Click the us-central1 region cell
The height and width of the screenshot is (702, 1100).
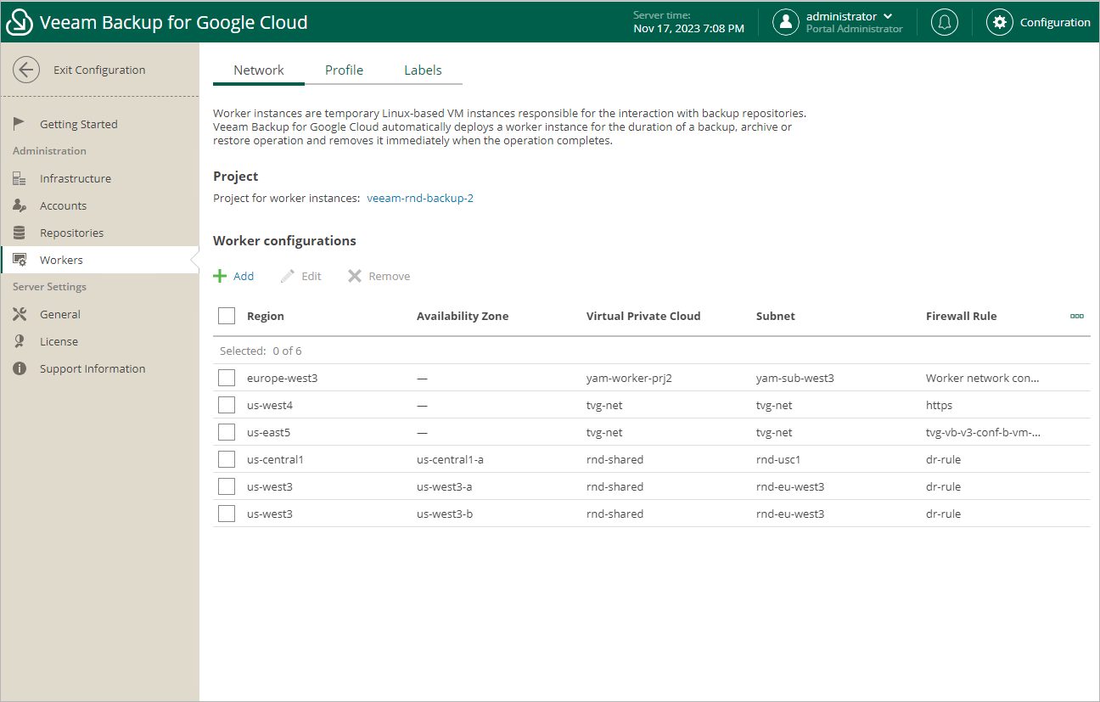(x=275, y=459)
